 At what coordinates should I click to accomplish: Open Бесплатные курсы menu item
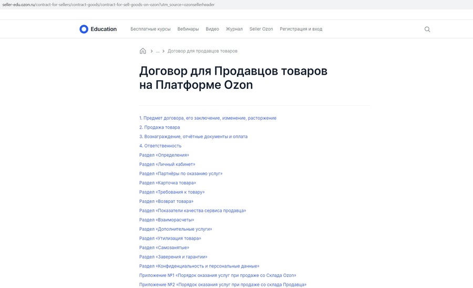tap(150, 29)
